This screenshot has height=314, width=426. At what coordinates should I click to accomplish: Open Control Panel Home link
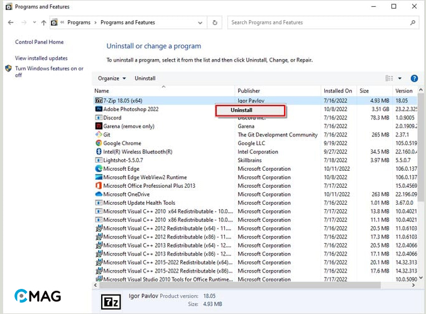[40, 42]
